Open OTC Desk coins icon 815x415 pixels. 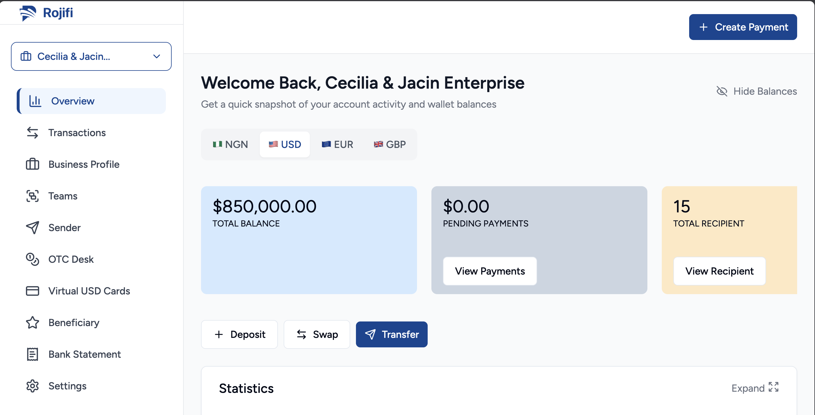click(x=32, y=259)
